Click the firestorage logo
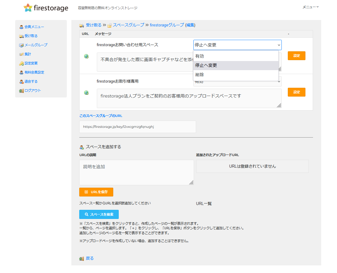 point(46,8)
